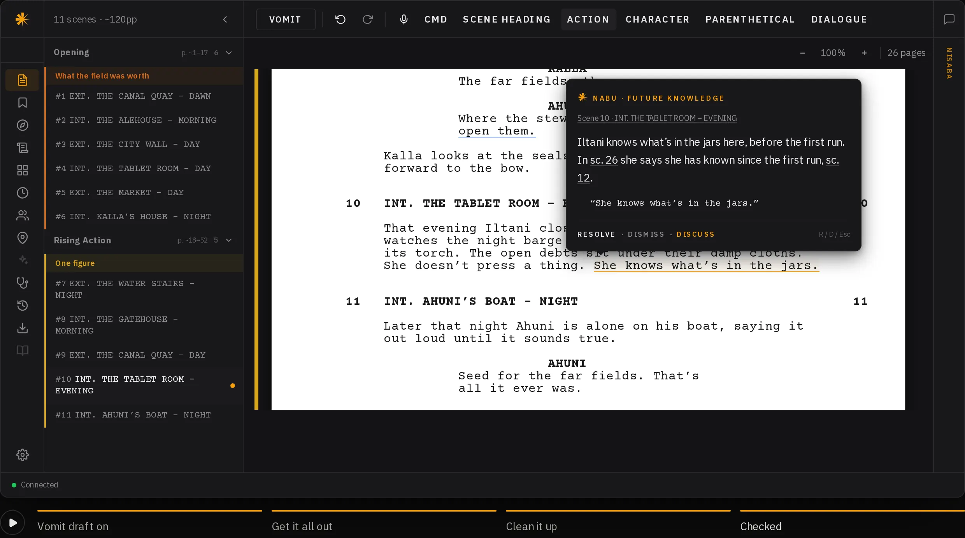Open the open-book icon in sidebar
Image resolution: width=965 pixels, height=538 pixels.
(23, 351)
